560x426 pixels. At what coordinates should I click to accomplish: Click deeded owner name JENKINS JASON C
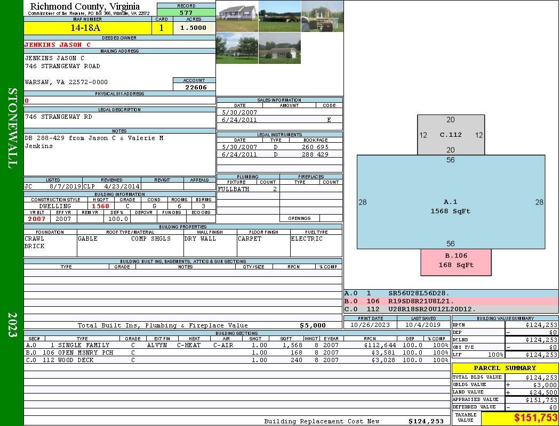point(58,45)
